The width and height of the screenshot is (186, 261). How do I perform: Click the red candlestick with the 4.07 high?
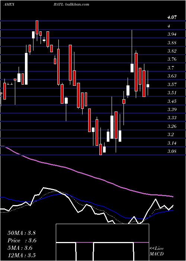click(37, 28)
